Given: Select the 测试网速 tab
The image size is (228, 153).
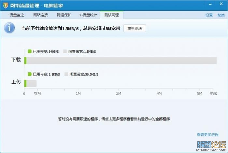Looking at the screenshot, I should click(x=111, y=15).
